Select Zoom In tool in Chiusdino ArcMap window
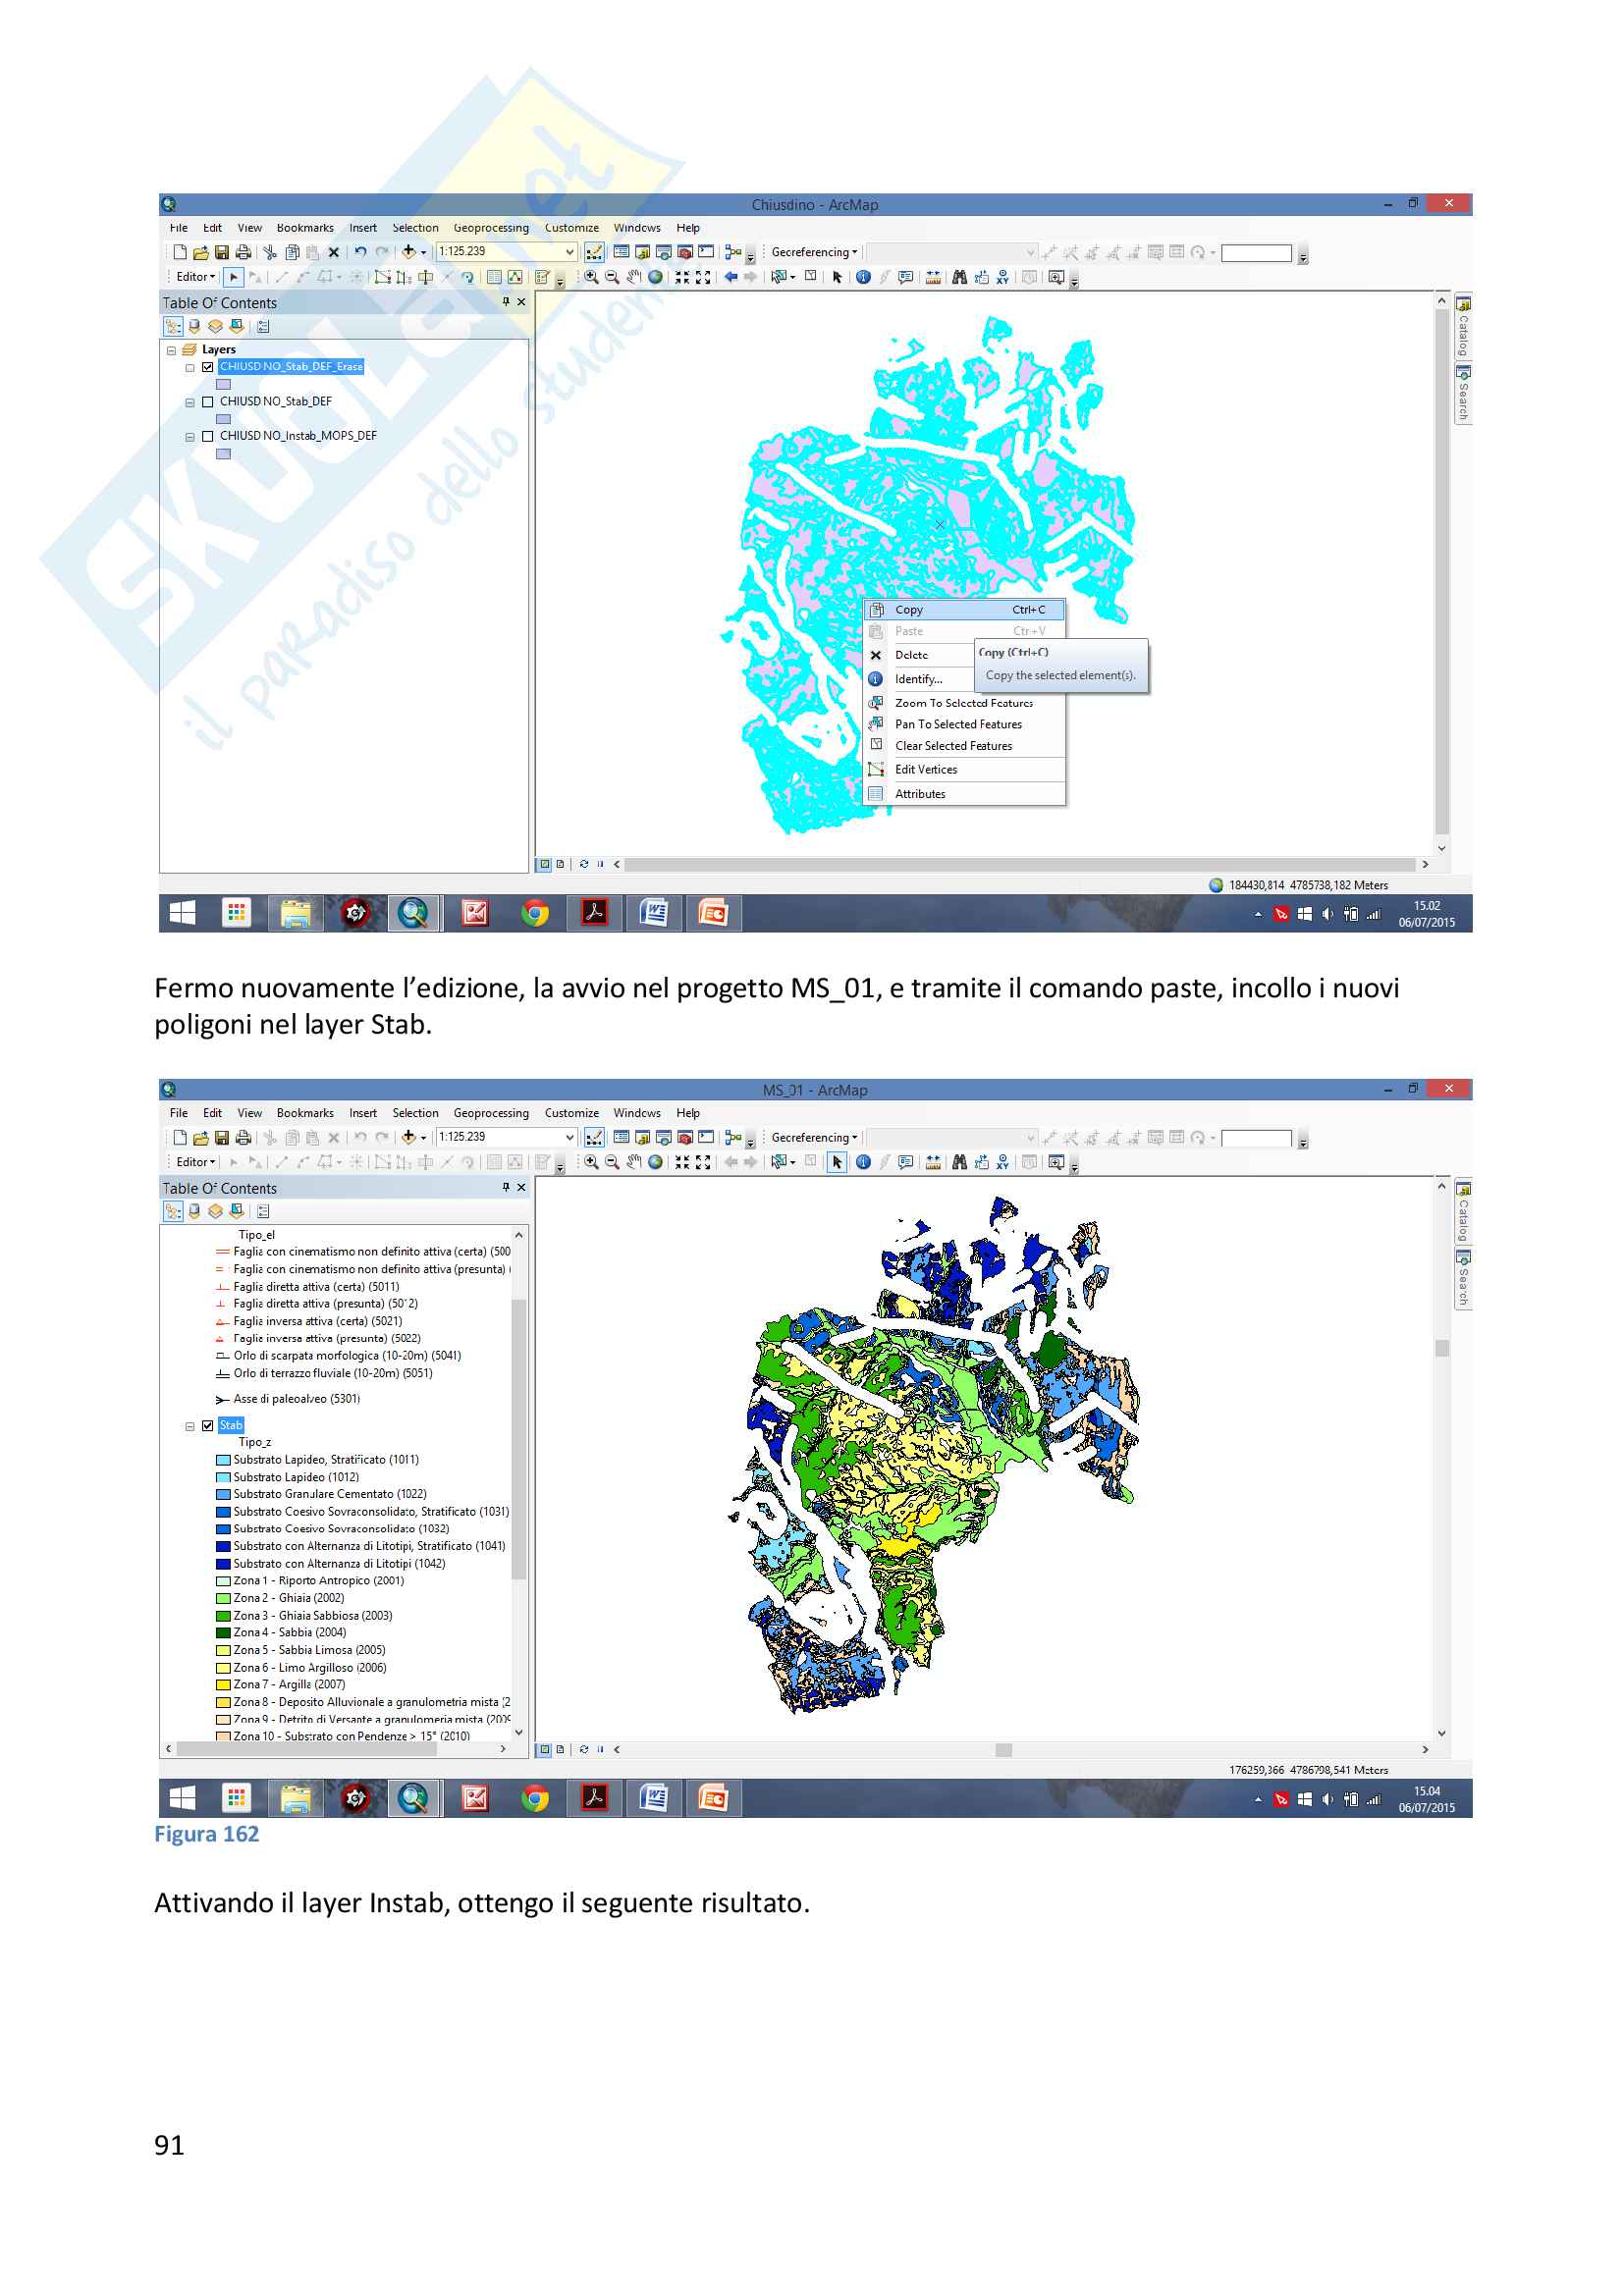Viewport: 1624px width, 2296px height. point(591,277)
